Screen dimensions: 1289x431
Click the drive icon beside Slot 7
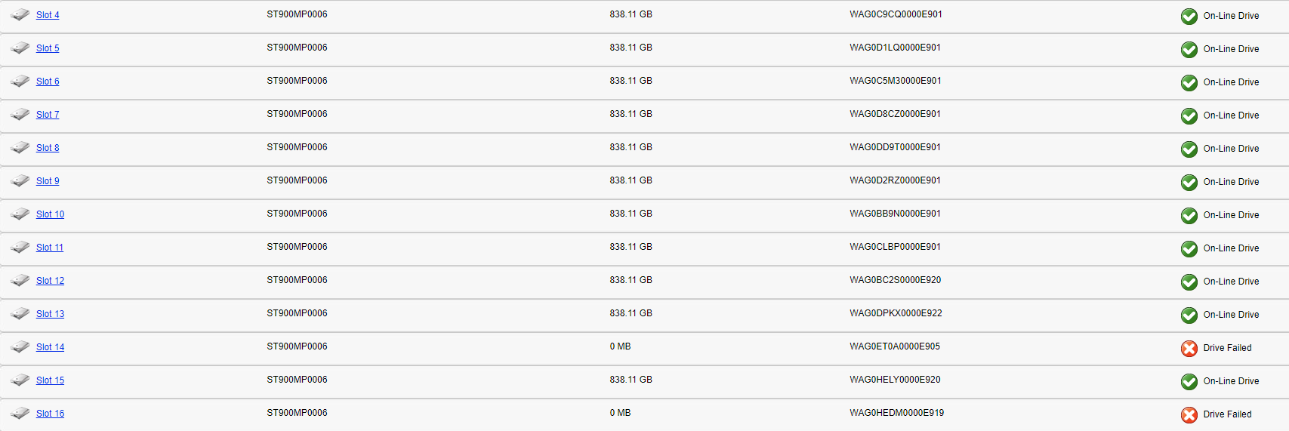pos(20,115)
